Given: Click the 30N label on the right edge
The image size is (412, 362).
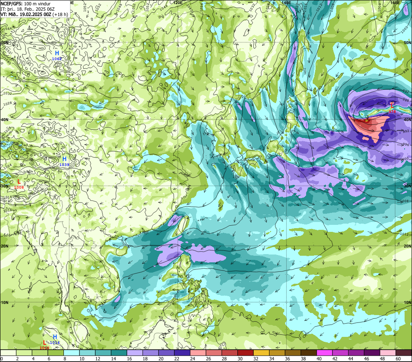Looking at the screenshot, I should point(407,186).
